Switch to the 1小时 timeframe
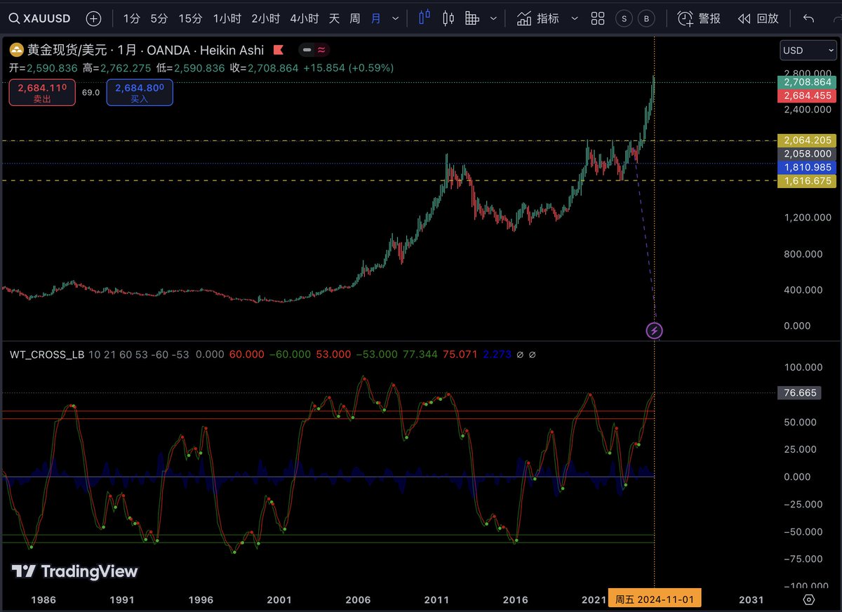This screenshot has height=612, width=842. tap(227, 18)
